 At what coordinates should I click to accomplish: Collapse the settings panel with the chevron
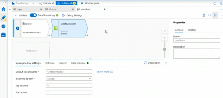point(166,63)
